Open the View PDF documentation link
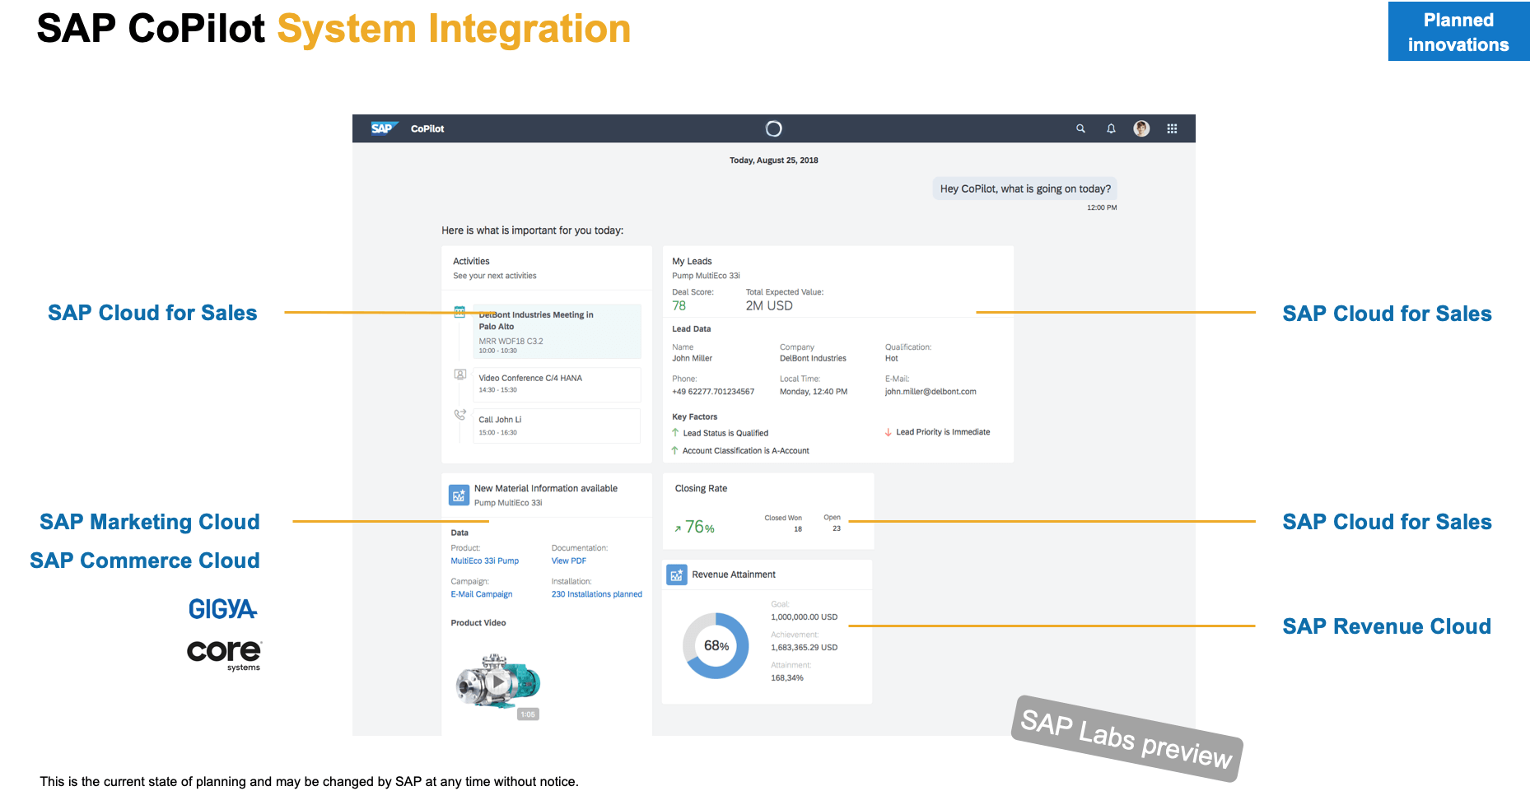This screenshot has height=791, width=1530. click(569, 561)
